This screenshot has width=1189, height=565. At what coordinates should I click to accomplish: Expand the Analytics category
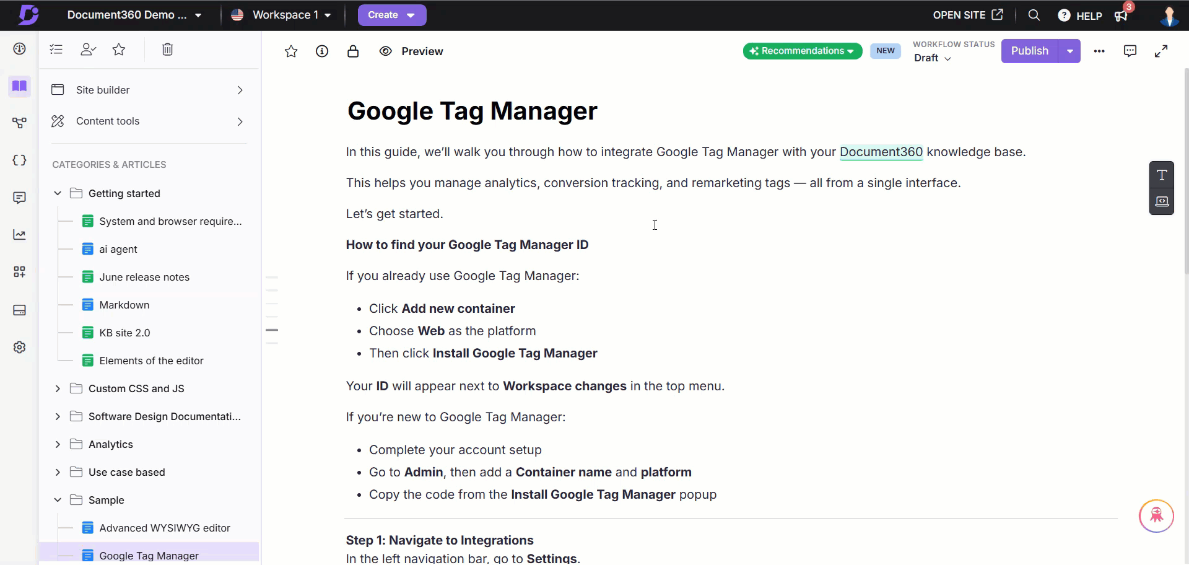58,444
